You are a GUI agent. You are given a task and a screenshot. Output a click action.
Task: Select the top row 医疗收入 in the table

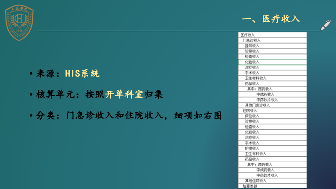click(248, 35)
